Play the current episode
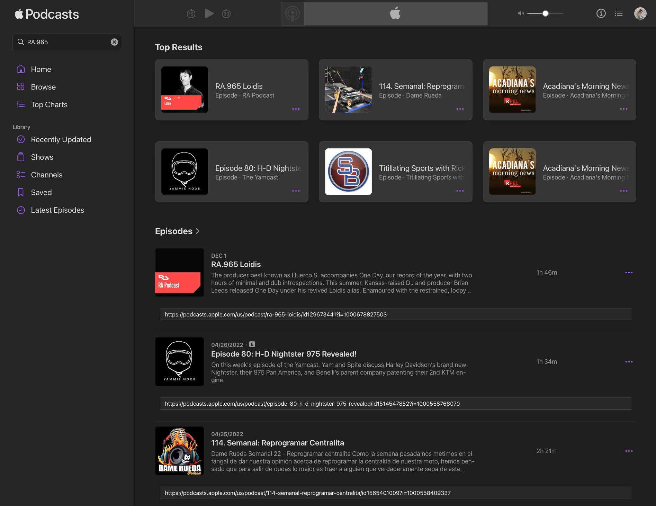This screenshot has height=506, width=656. [209, 13]
